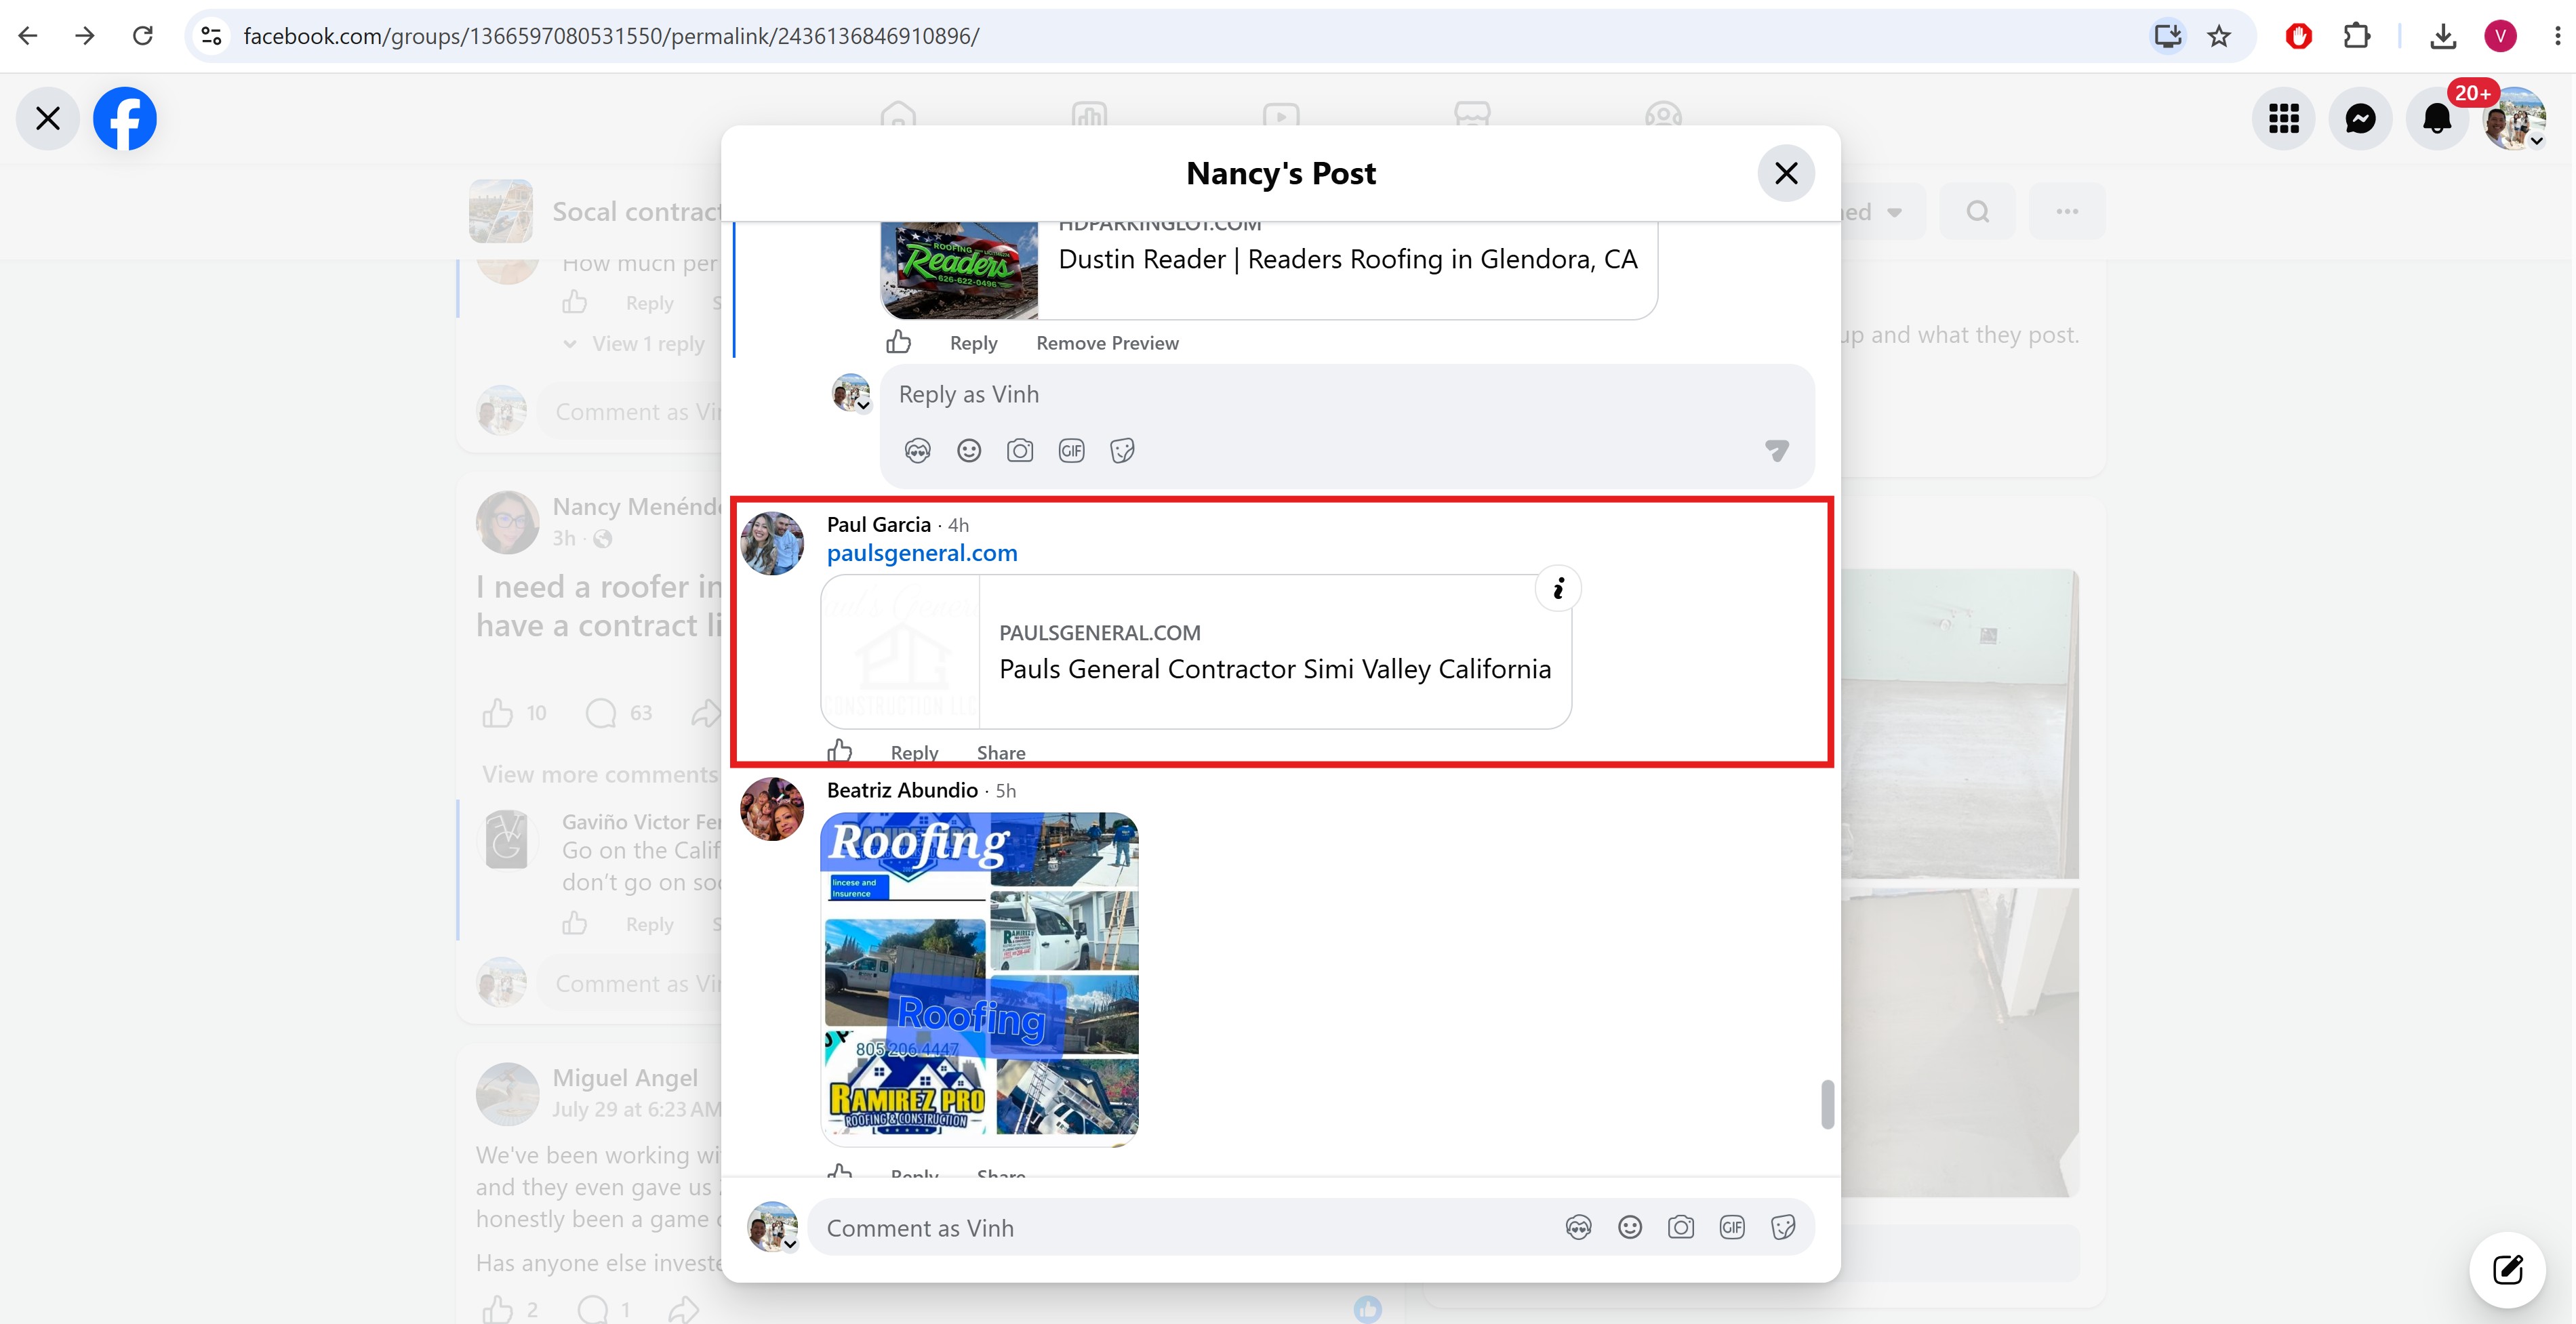Open the Pauls General Contractor preview card
2576x1324 pixels.
point(1196,652)
